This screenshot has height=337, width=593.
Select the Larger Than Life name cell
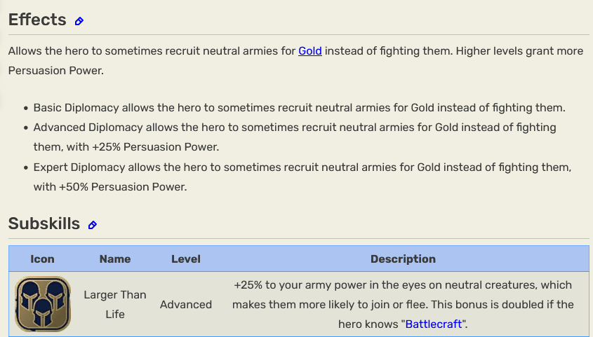(x=115, y=304)
